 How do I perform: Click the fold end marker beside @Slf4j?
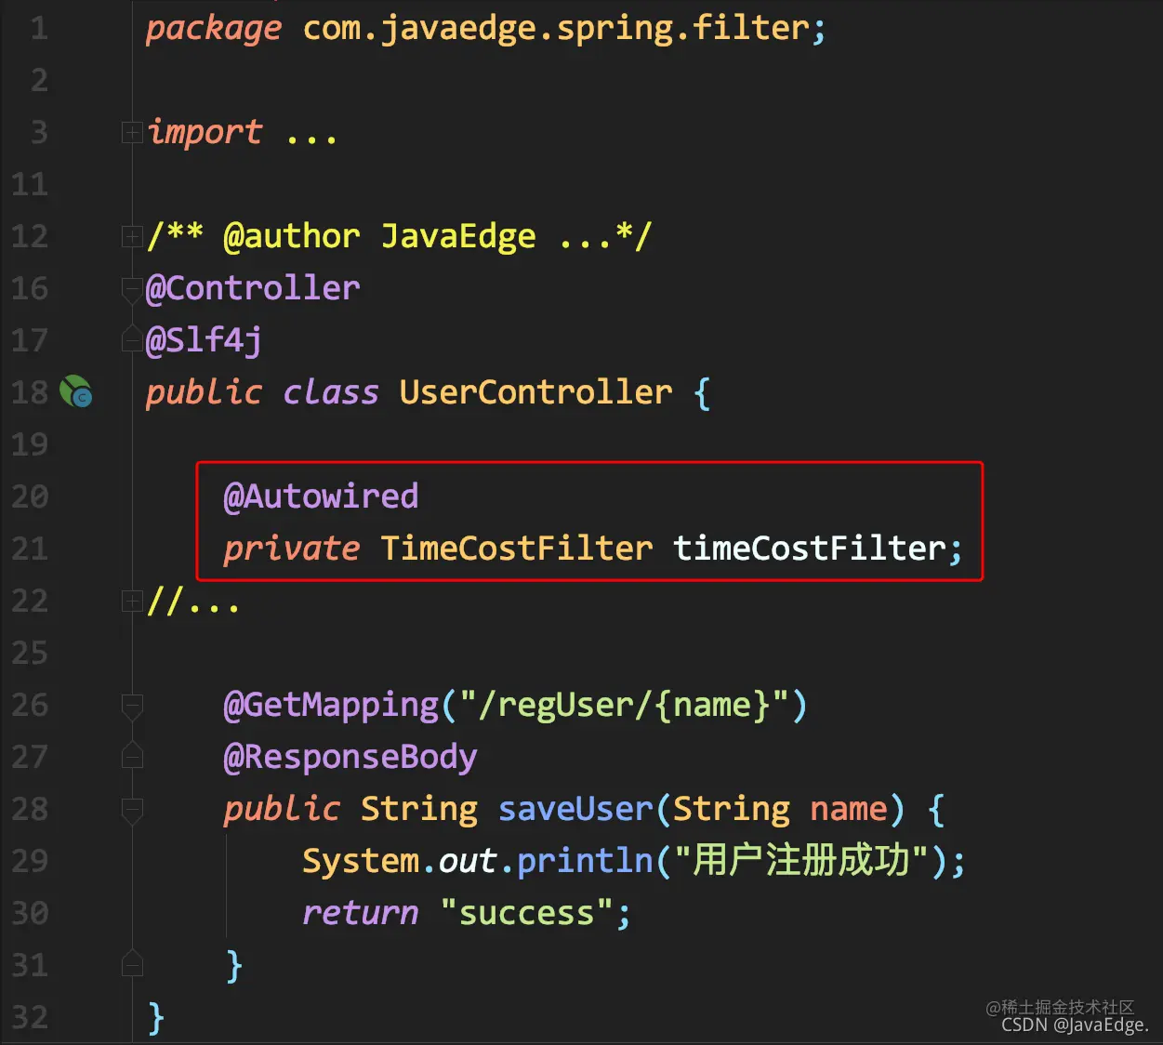(x=131, y=340)
